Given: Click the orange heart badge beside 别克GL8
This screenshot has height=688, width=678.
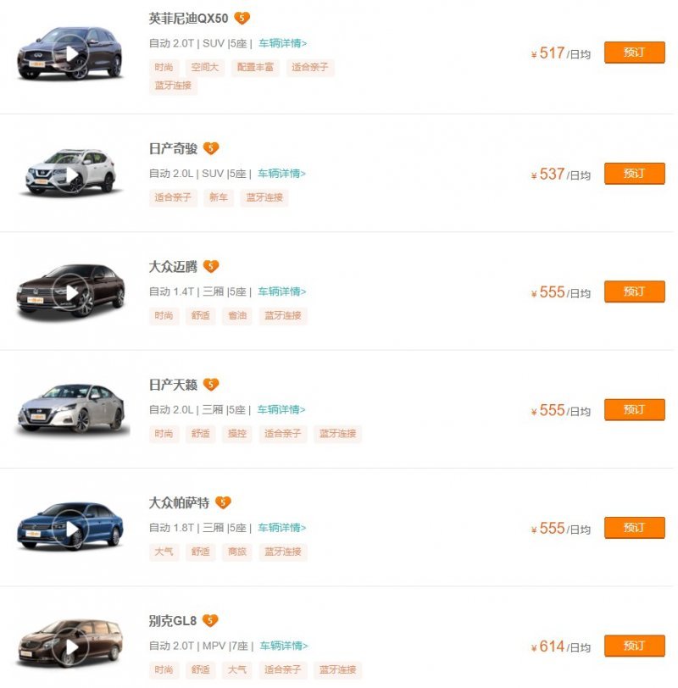Looking at the screenshot, I should (210, 621).
